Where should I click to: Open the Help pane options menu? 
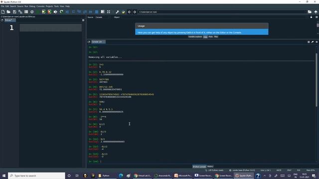pos(317,17)
